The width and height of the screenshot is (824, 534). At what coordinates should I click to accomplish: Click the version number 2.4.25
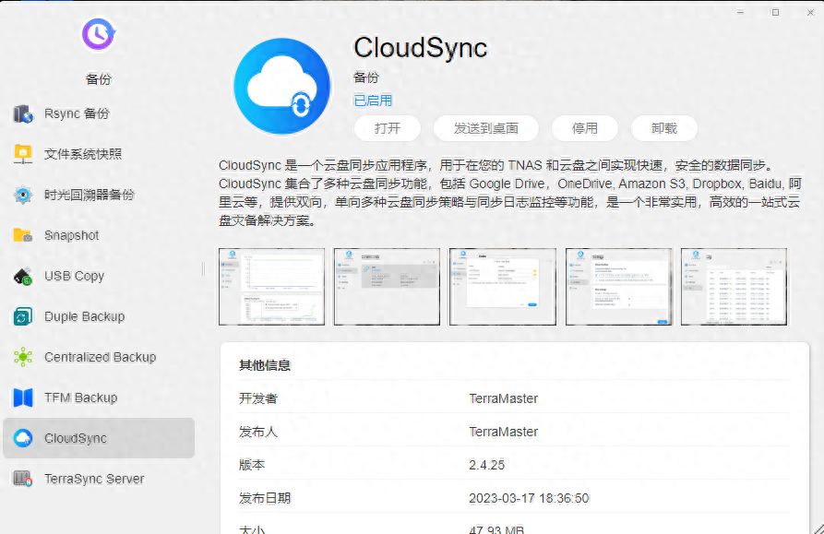point(486,465)
